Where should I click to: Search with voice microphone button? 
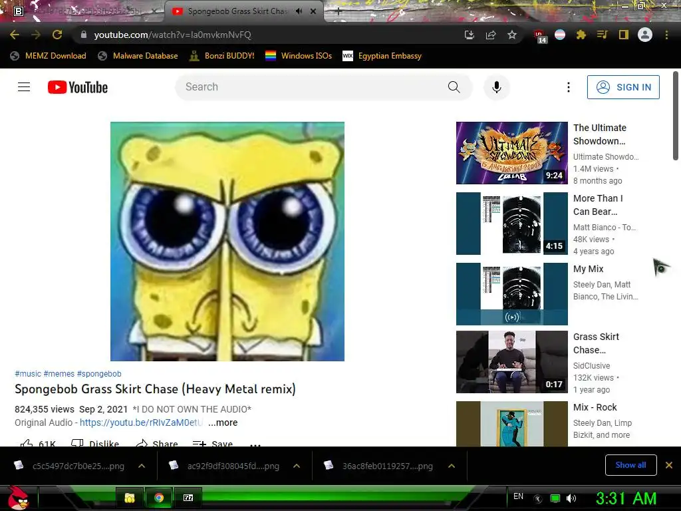tap(496, 87)
